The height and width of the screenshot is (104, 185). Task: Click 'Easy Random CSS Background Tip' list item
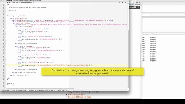tap(83, 92)
